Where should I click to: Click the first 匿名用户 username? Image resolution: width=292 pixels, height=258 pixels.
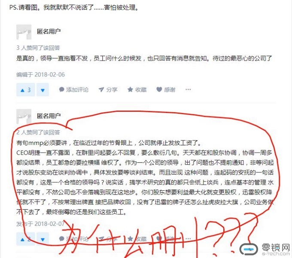[x=49, y=31]
